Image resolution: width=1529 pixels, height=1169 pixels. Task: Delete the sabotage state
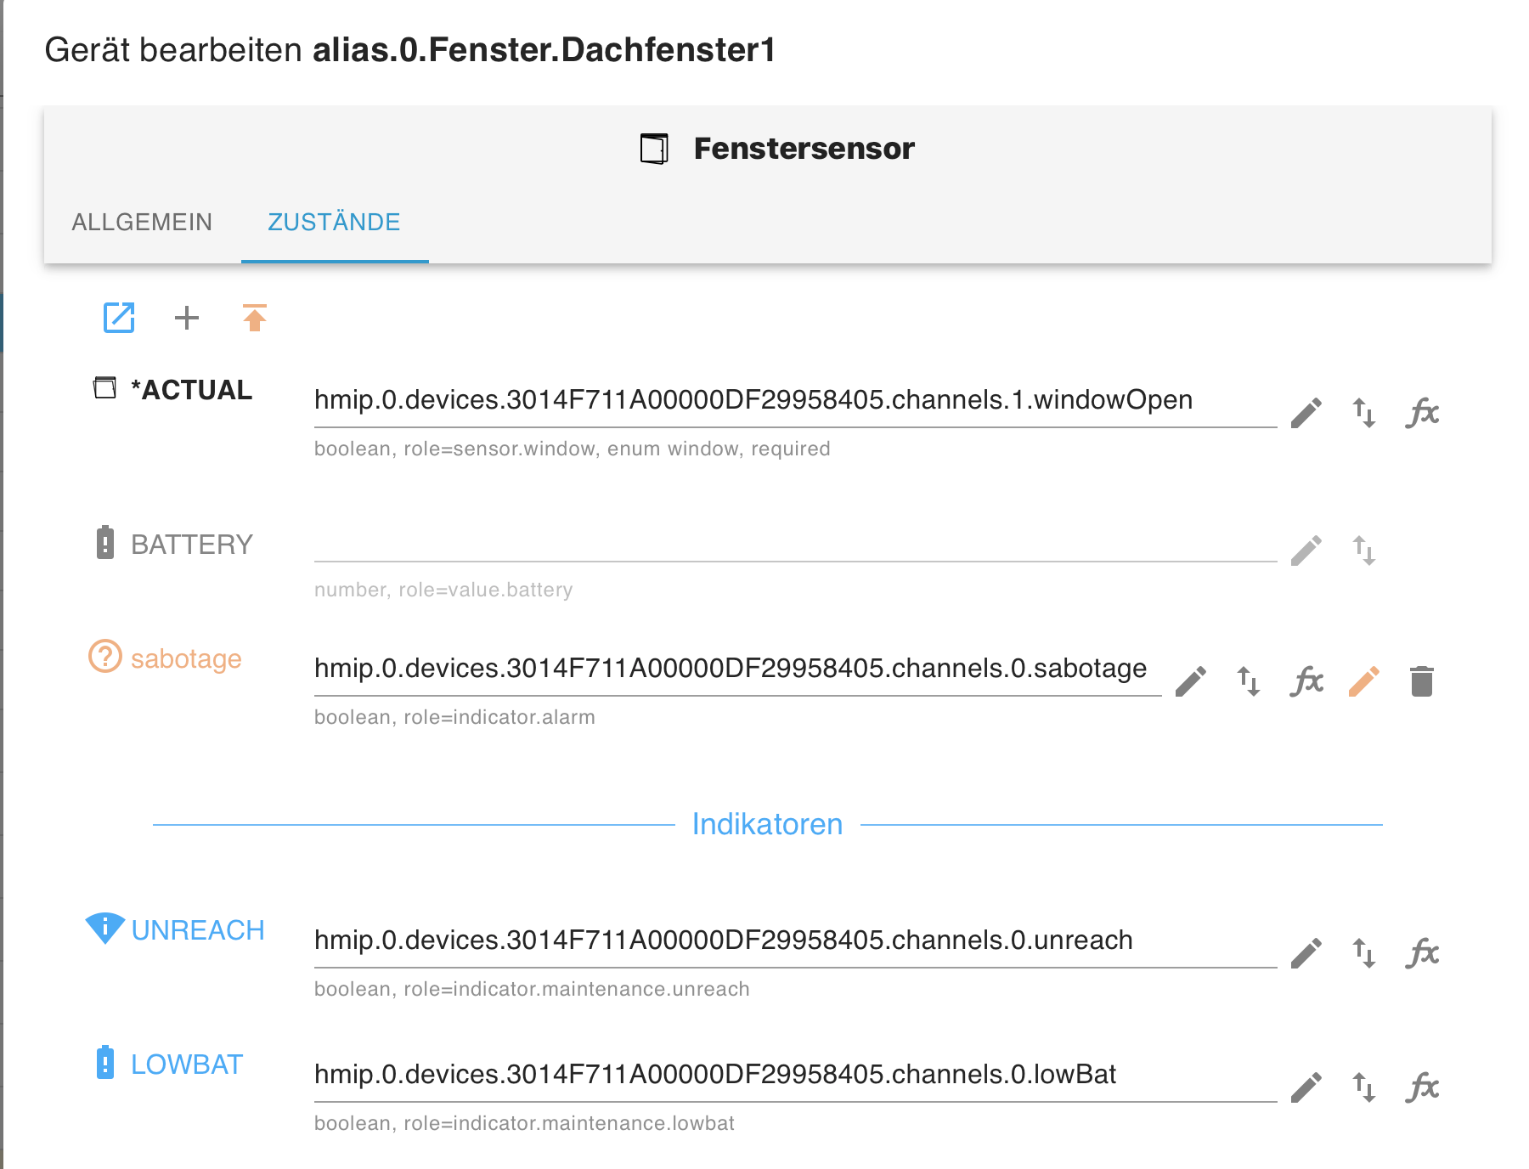(1422, 681)
